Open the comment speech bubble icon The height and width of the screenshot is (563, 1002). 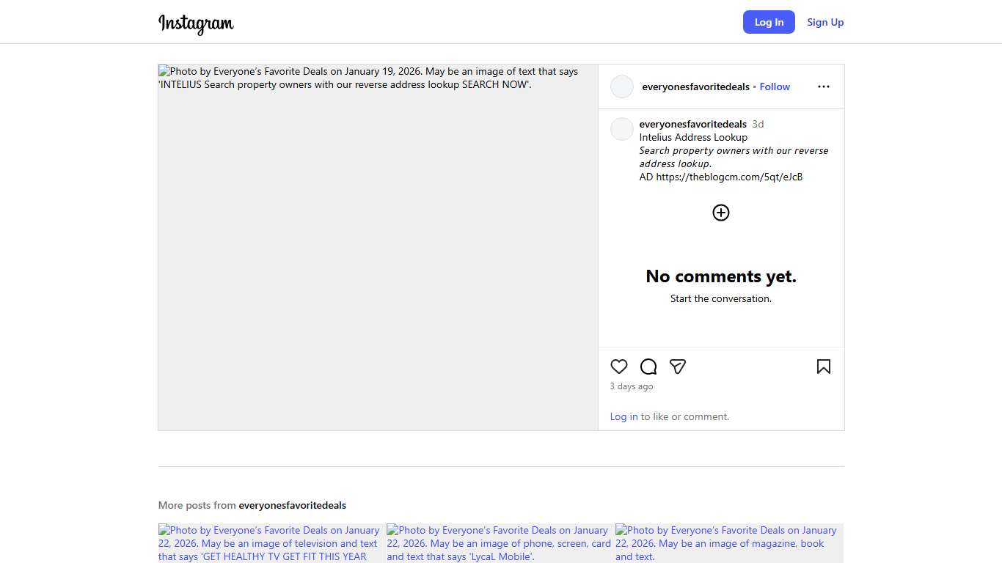pos(648,367)
